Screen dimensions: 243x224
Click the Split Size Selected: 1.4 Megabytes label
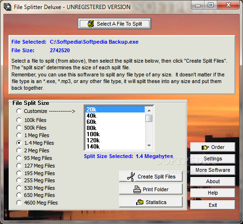(128, 156)
